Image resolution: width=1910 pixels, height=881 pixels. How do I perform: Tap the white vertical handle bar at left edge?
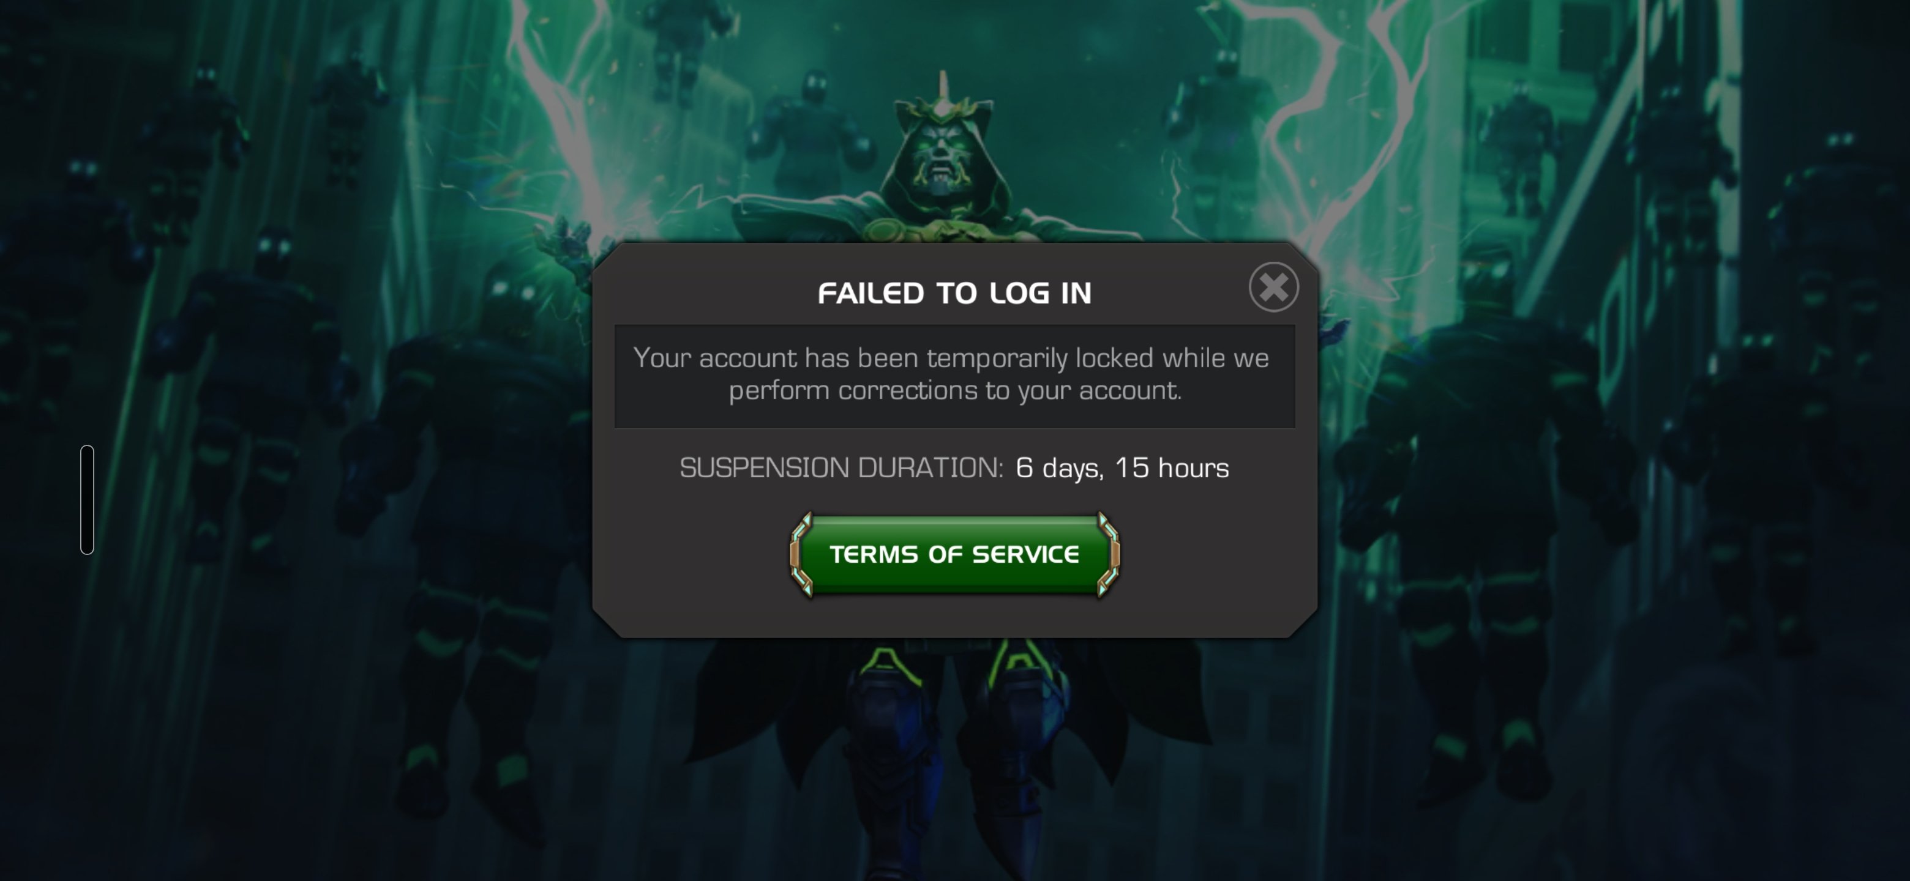88,499
